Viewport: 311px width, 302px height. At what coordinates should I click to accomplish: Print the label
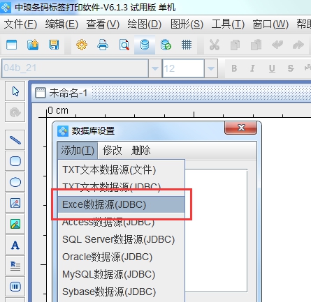[103, 45]
